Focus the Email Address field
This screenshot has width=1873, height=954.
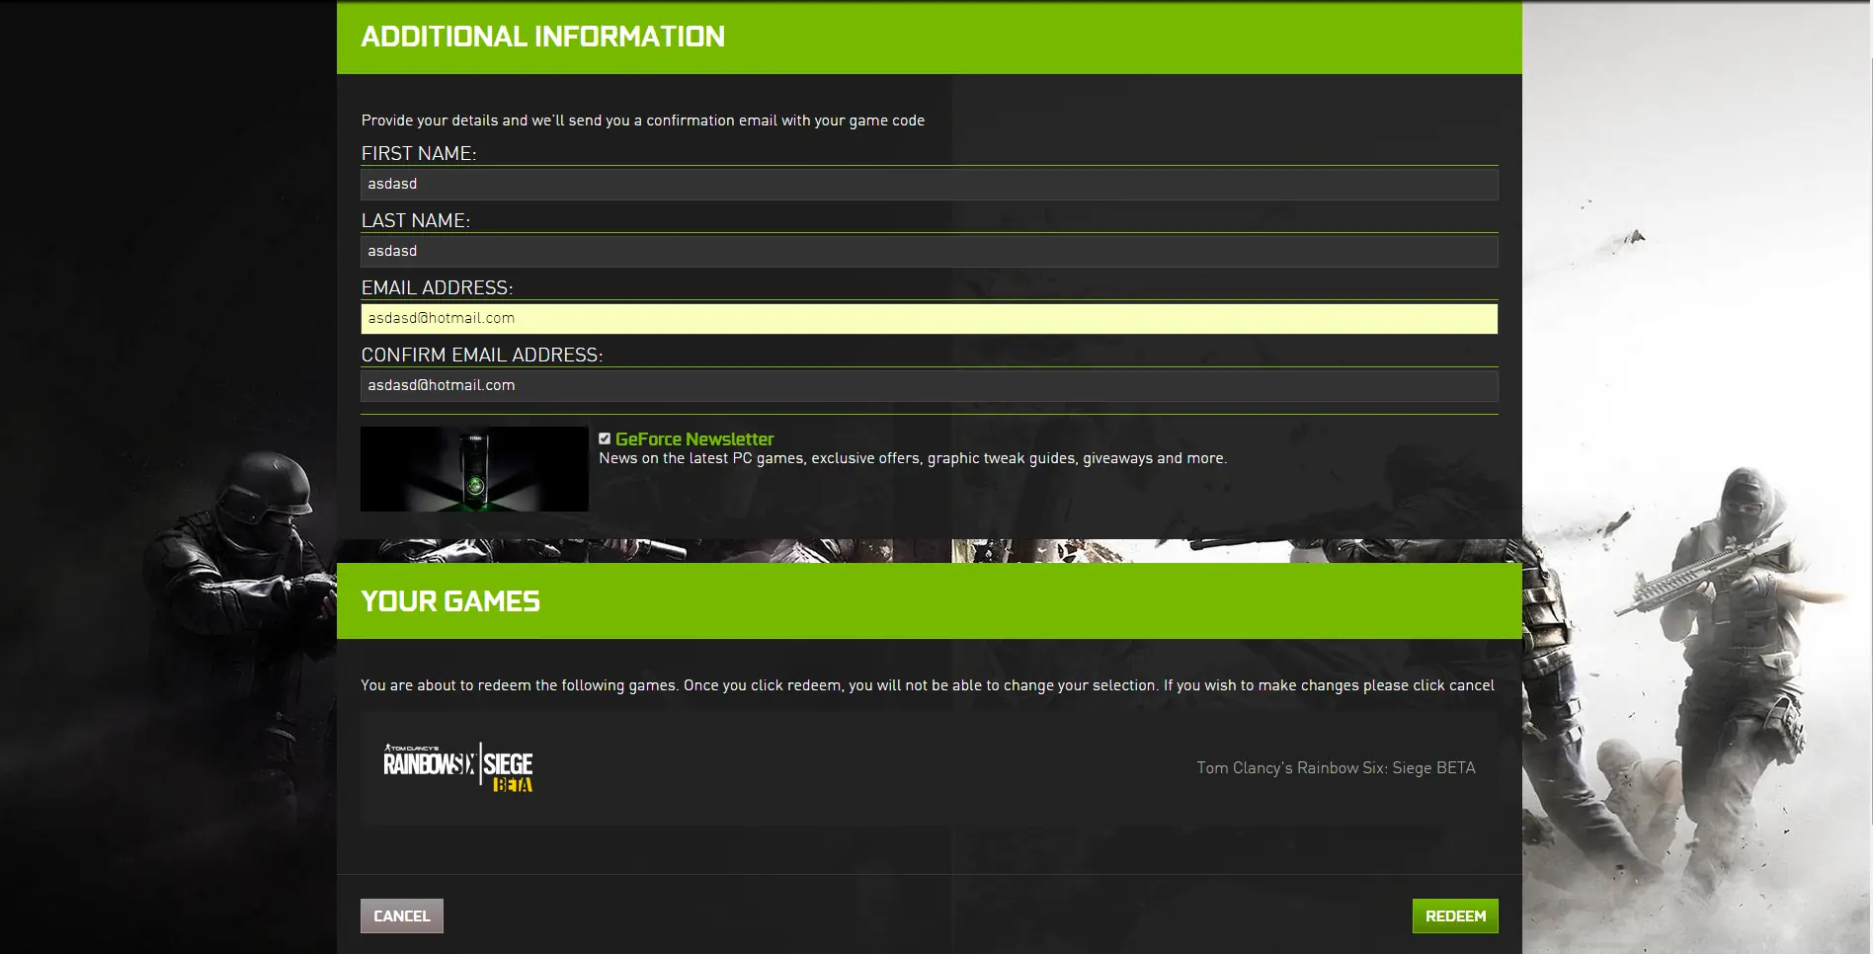coord(929,319)
